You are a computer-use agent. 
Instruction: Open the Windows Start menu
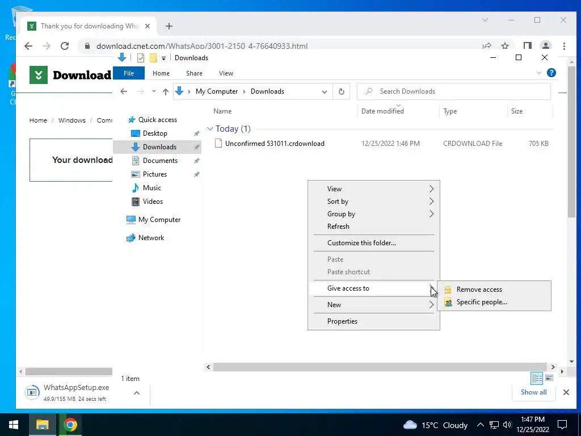tap(14, 425)
